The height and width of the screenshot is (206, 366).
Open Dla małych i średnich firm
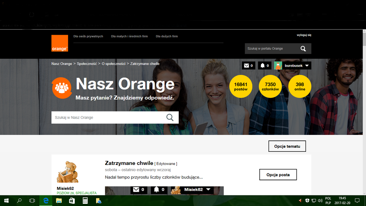[129, 36]
